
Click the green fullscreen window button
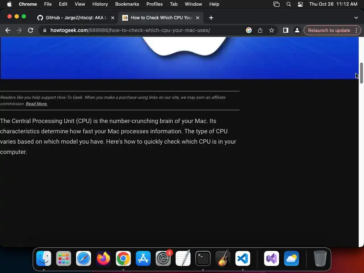pyautogui.click(x=24, y=16)
